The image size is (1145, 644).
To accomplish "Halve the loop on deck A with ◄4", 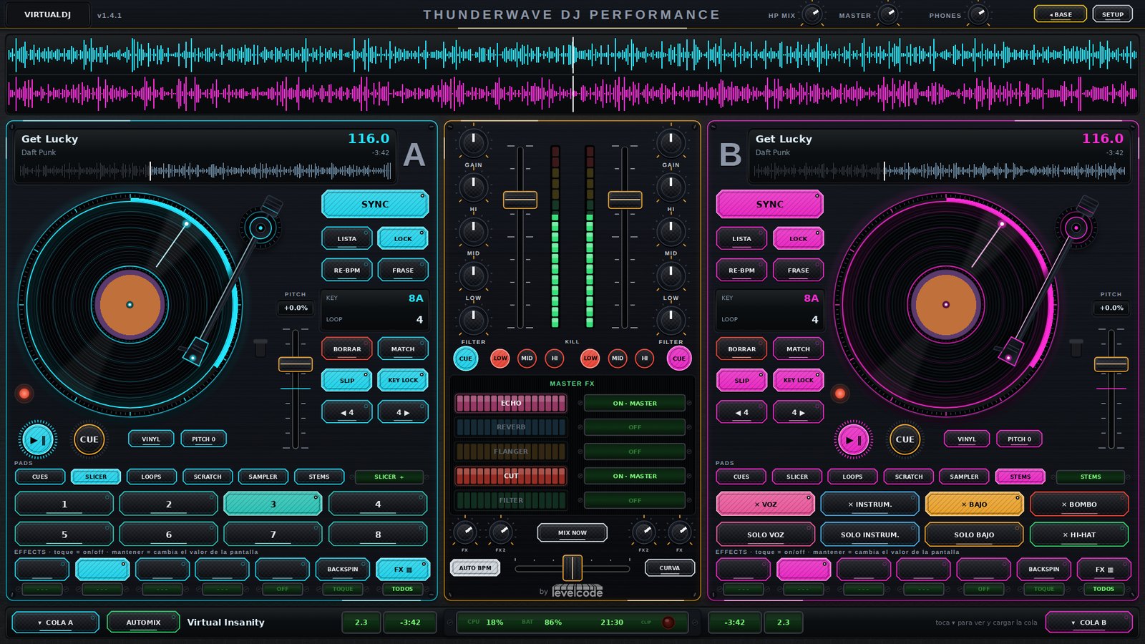I will (x=347, y=412).
